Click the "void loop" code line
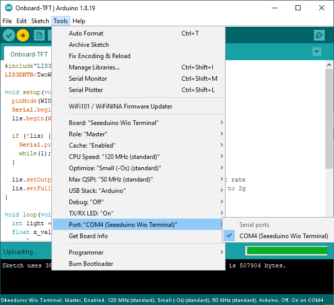 [28, 214]
